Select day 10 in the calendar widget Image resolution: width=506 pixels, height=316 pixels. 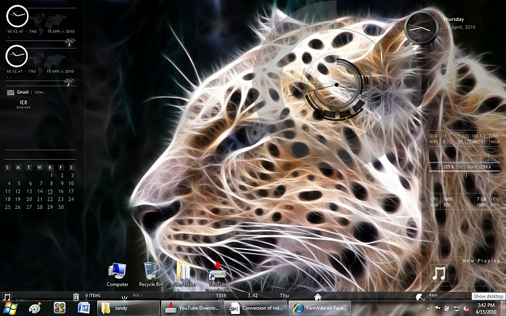click(71, 184)
